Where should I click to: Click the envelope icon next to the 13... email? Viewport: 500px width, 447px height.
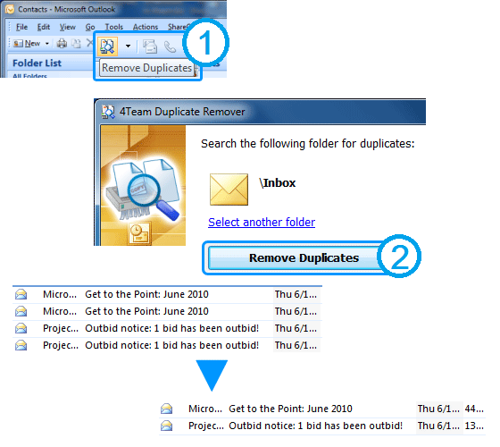(166, 426)
